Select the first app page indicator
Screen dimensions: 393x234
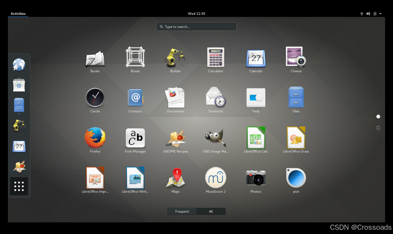tap(378, 116)
